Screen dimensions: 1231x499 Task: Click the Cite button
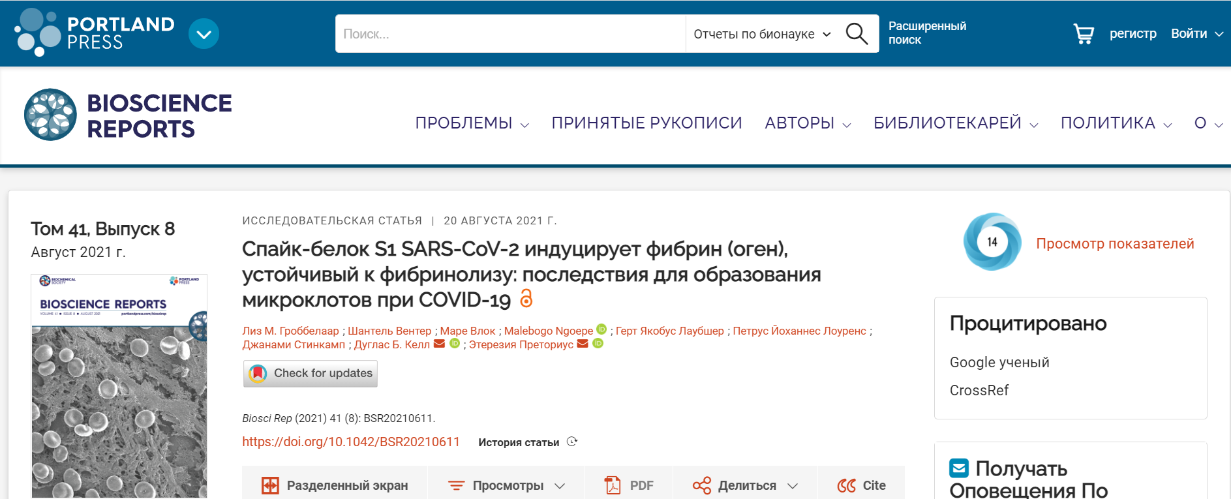[x=861, y=485]
